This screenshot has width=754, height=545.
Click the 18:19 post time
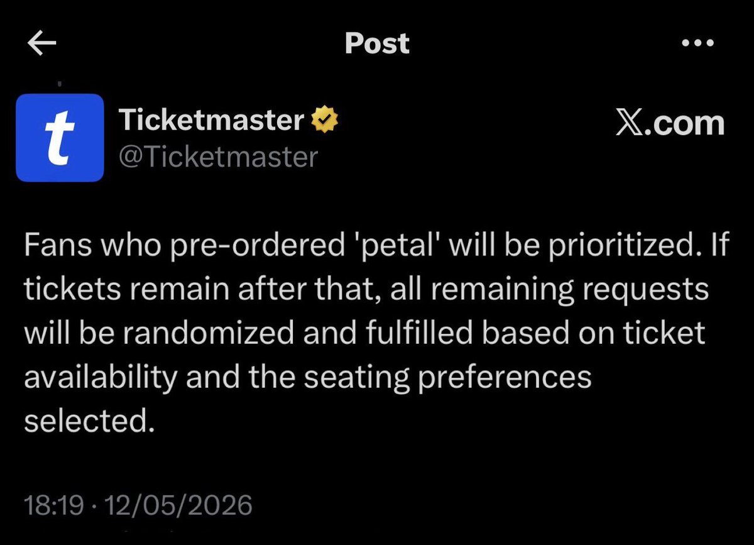point(53,505)
